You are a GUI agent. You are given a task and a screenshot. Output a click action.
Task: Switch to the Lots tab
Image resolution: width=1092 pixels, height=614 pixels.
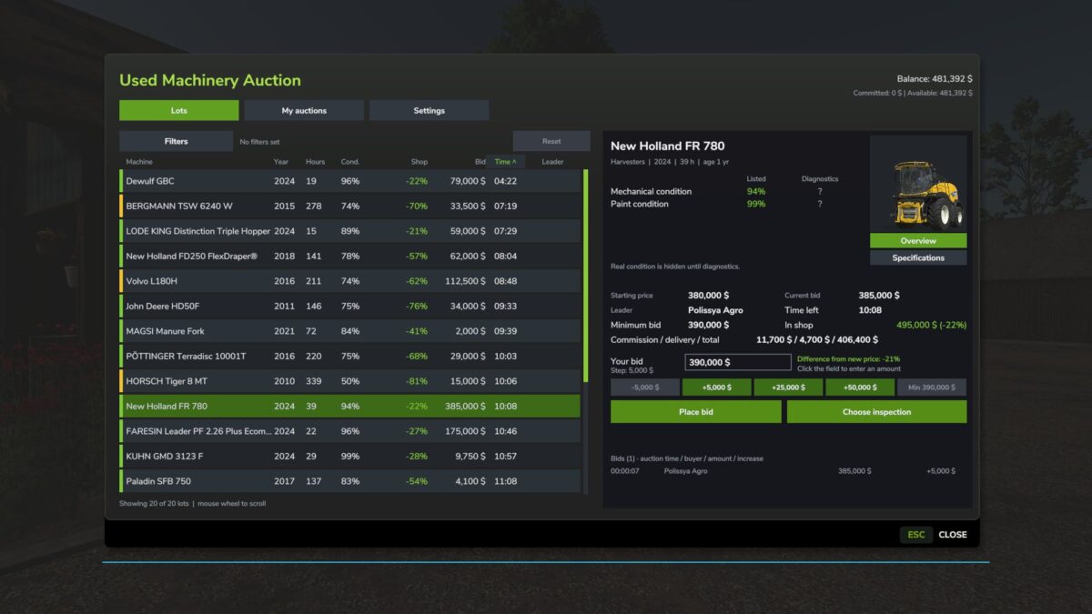(179, 110)
